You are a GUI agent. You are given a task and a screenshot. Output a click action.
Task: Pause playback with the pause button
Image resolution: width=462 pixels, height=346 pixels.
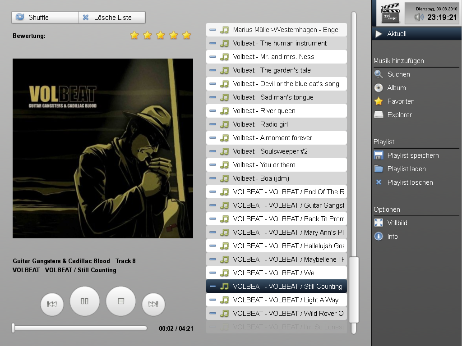click(84, 301)
